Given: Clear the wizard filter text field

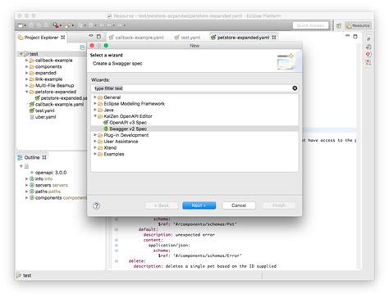Looking at the screenshot, I should coord(295,88).
